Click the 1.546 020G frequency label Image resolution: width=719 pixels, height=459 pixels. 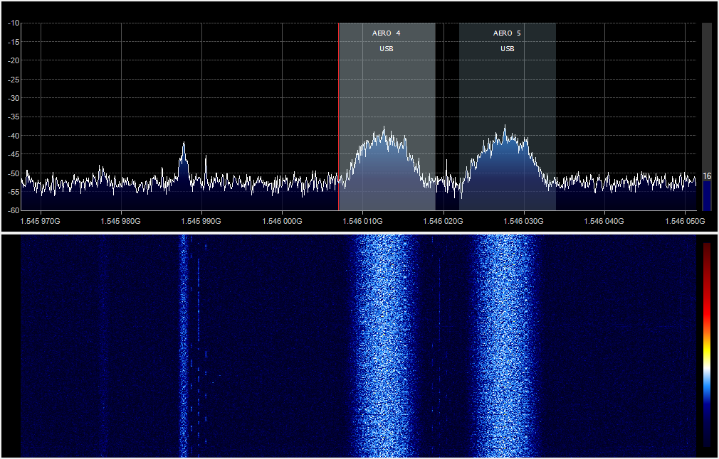click(x=443, y=222)
